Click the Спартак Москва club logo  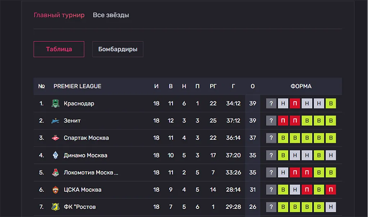55,138
